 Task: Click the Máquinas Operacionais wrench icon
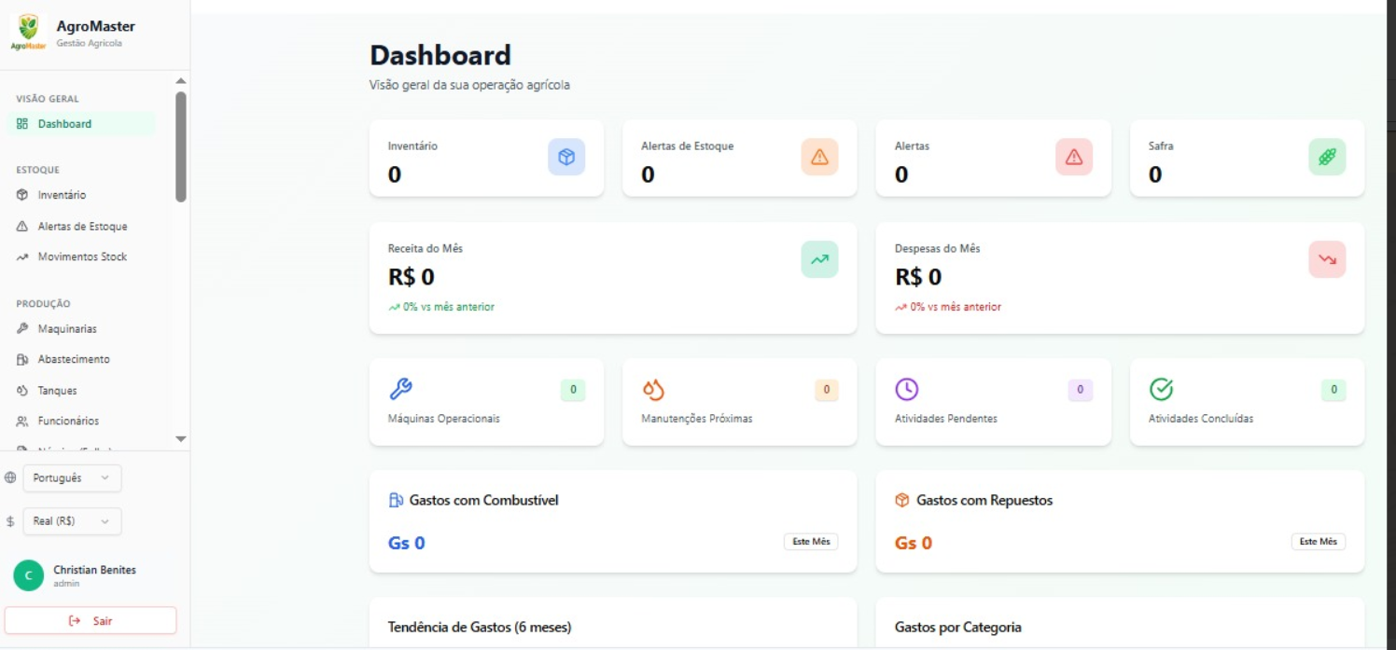pyautogui.click(x=400, y=389)
